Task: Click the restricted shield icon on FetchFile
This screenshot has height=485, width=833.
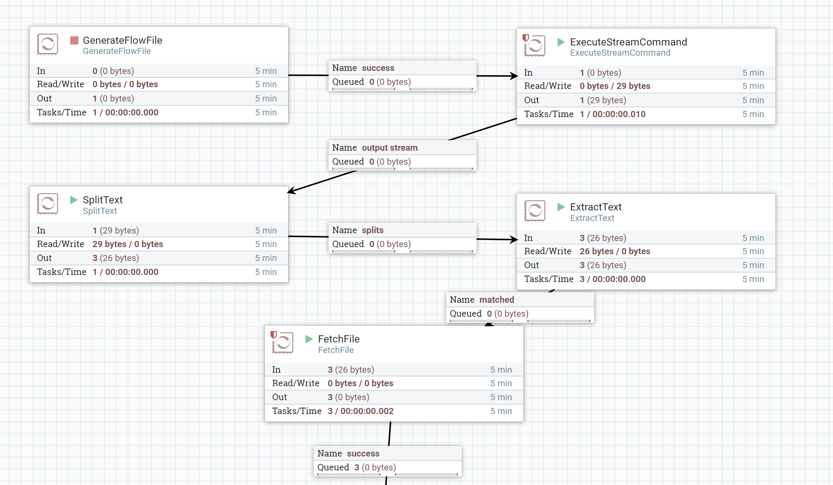Action: (273, 334)
